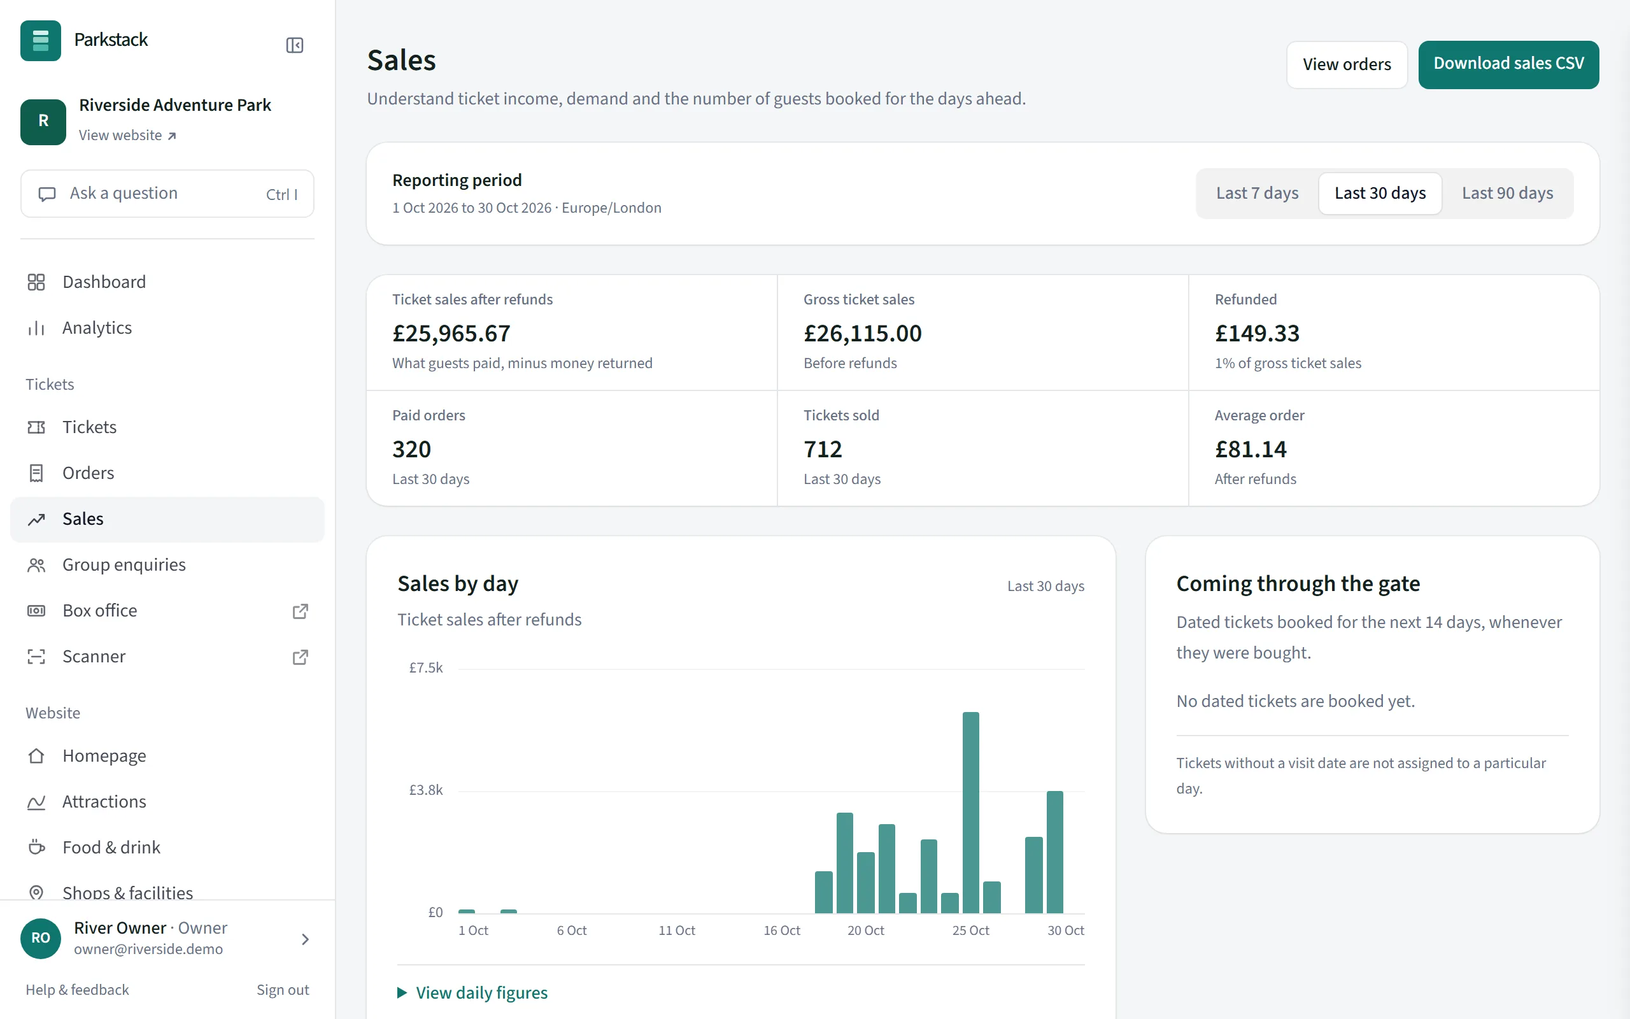The height and width of the screenshot is (1019, 1630).
Task: Select the Last 7 days period
Action: [x=1257, y=194]
